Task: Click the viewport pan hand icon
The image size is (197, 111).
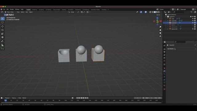Action: [x=160, y=30]
